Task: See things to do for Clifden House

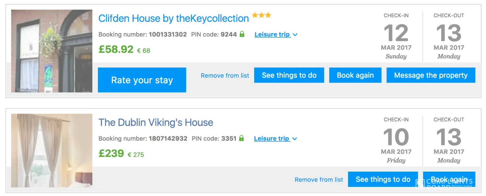Action: [289, 75]
